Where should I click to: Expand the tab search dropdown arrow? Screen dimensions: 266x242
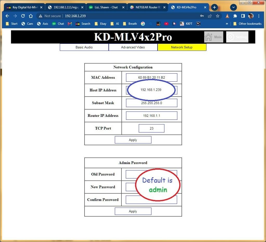pos(233,7)
